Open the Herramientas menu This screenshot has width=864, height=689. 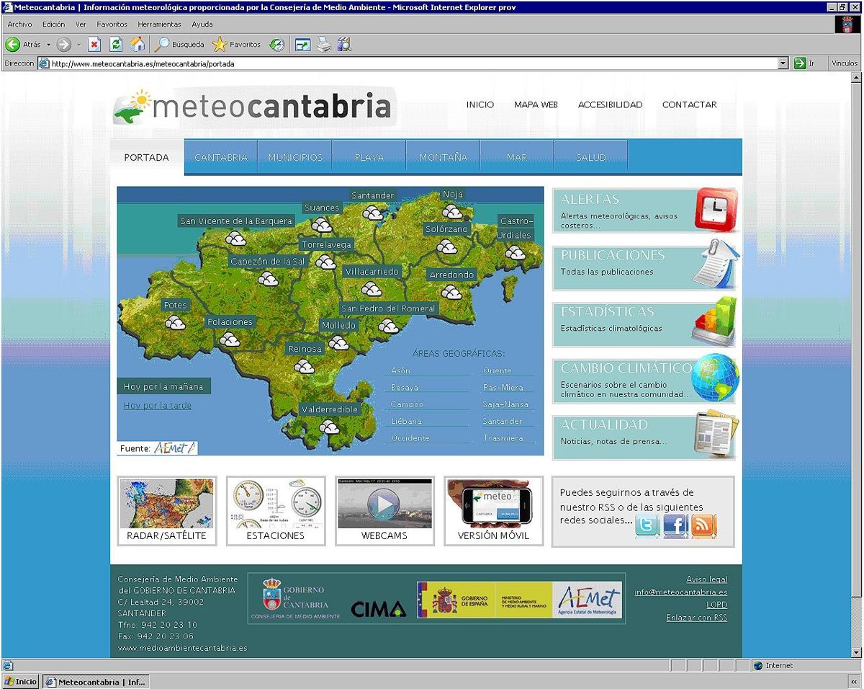pyautogui.click(x=159, y=24)
